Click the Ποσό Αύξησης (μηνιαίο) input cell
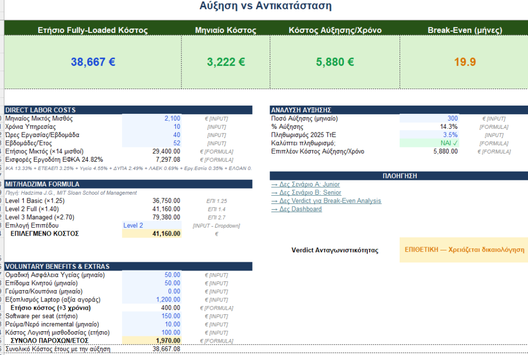The width and height of the screenshot is (528, 355). (x=428, y=119)
